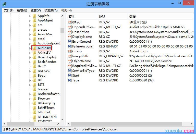Click the Registry Editor title bar app icon
The height and width of the screenshot is (134, 196).
[x=5, y=4]
